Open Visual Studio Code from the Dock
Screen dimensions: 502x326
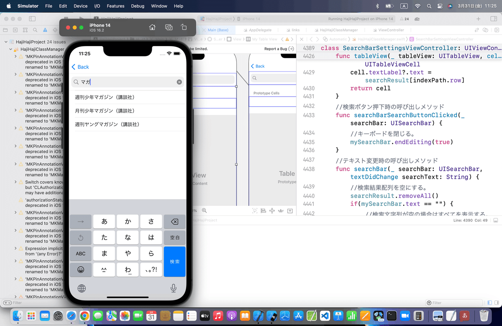click(325, 316)
